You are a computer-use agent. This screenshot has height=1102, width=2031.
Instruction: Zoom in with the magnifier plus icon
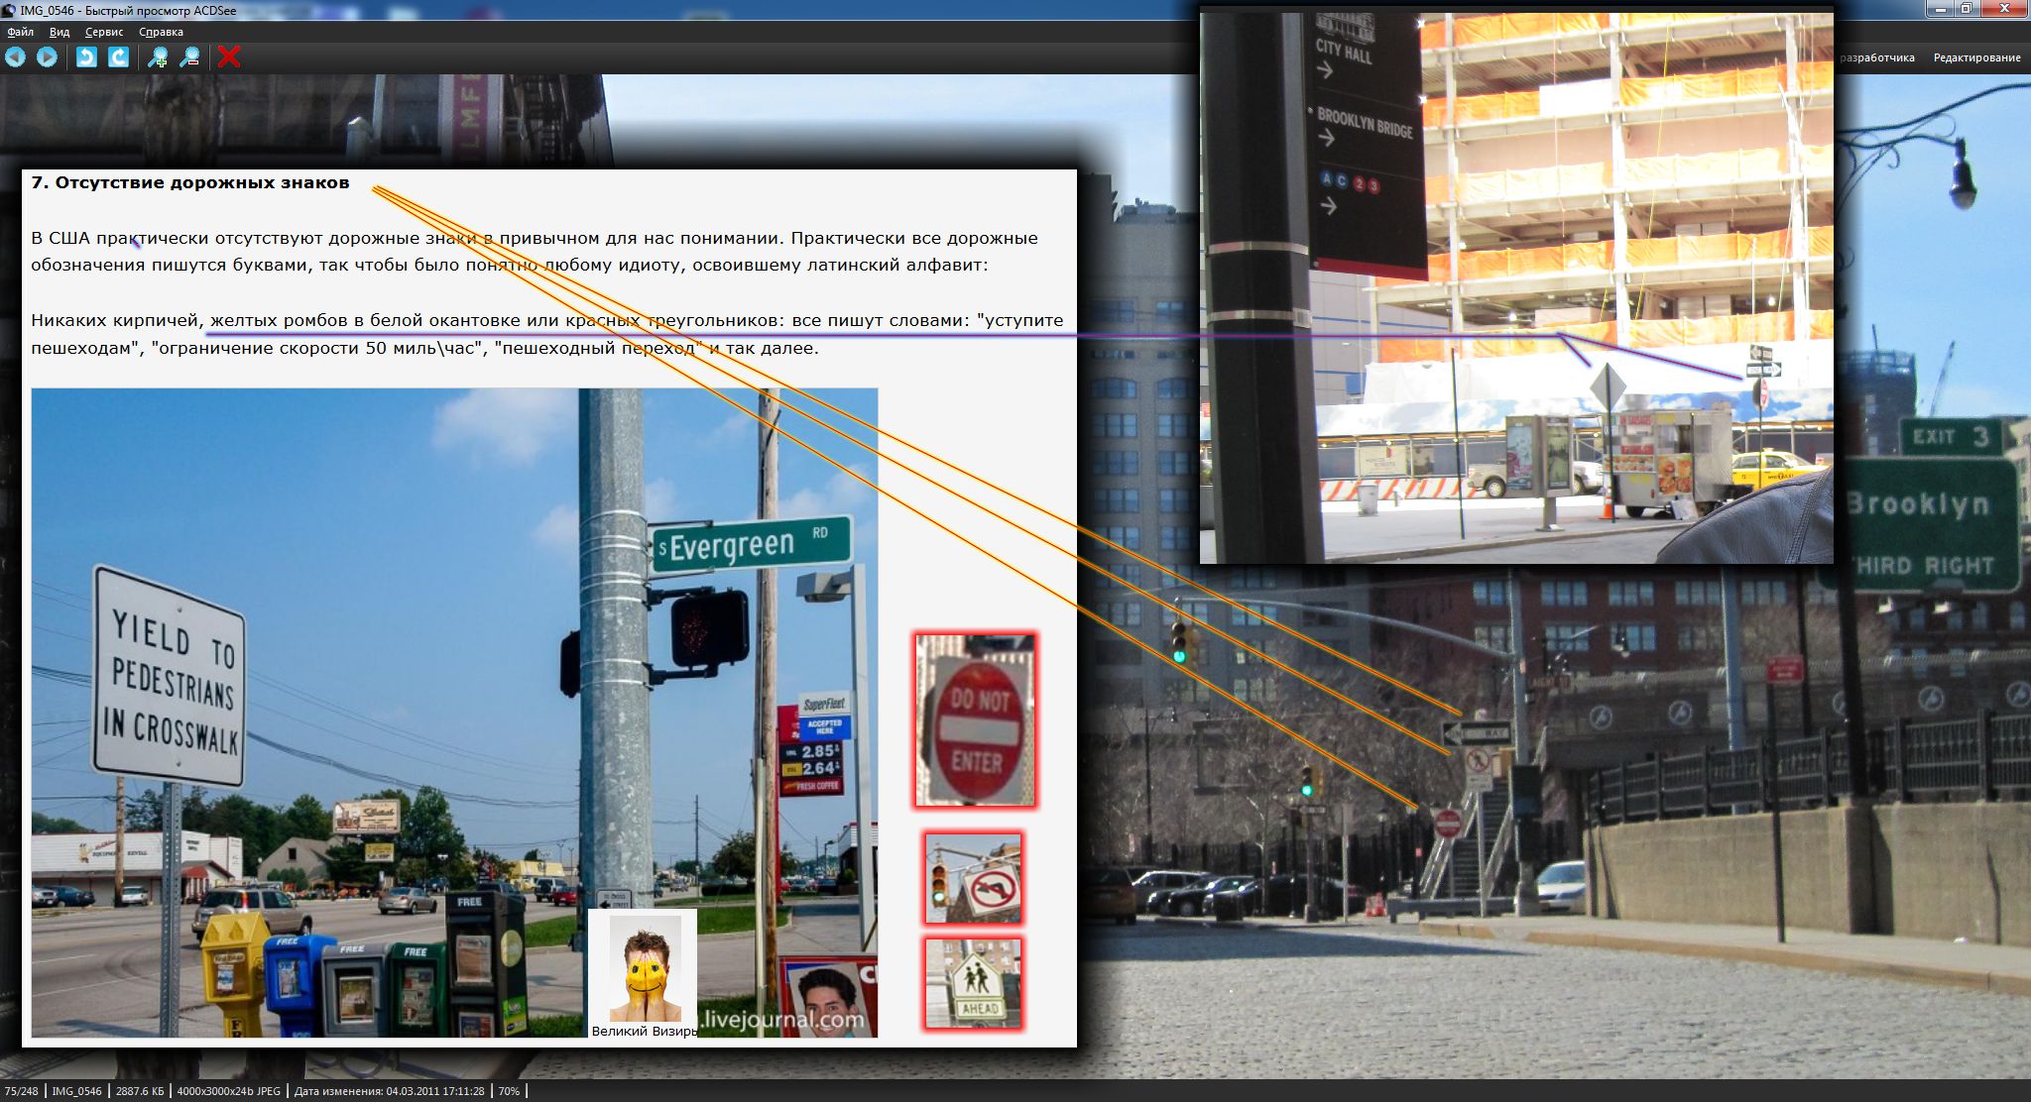(158, 56)
